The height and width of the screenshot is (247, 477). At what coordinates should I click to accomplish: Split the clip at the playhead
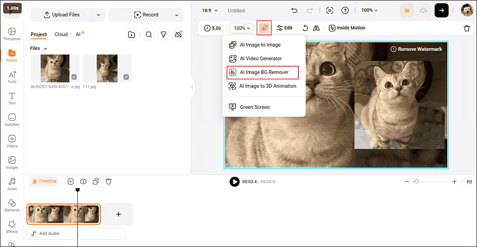pos(83,182)
